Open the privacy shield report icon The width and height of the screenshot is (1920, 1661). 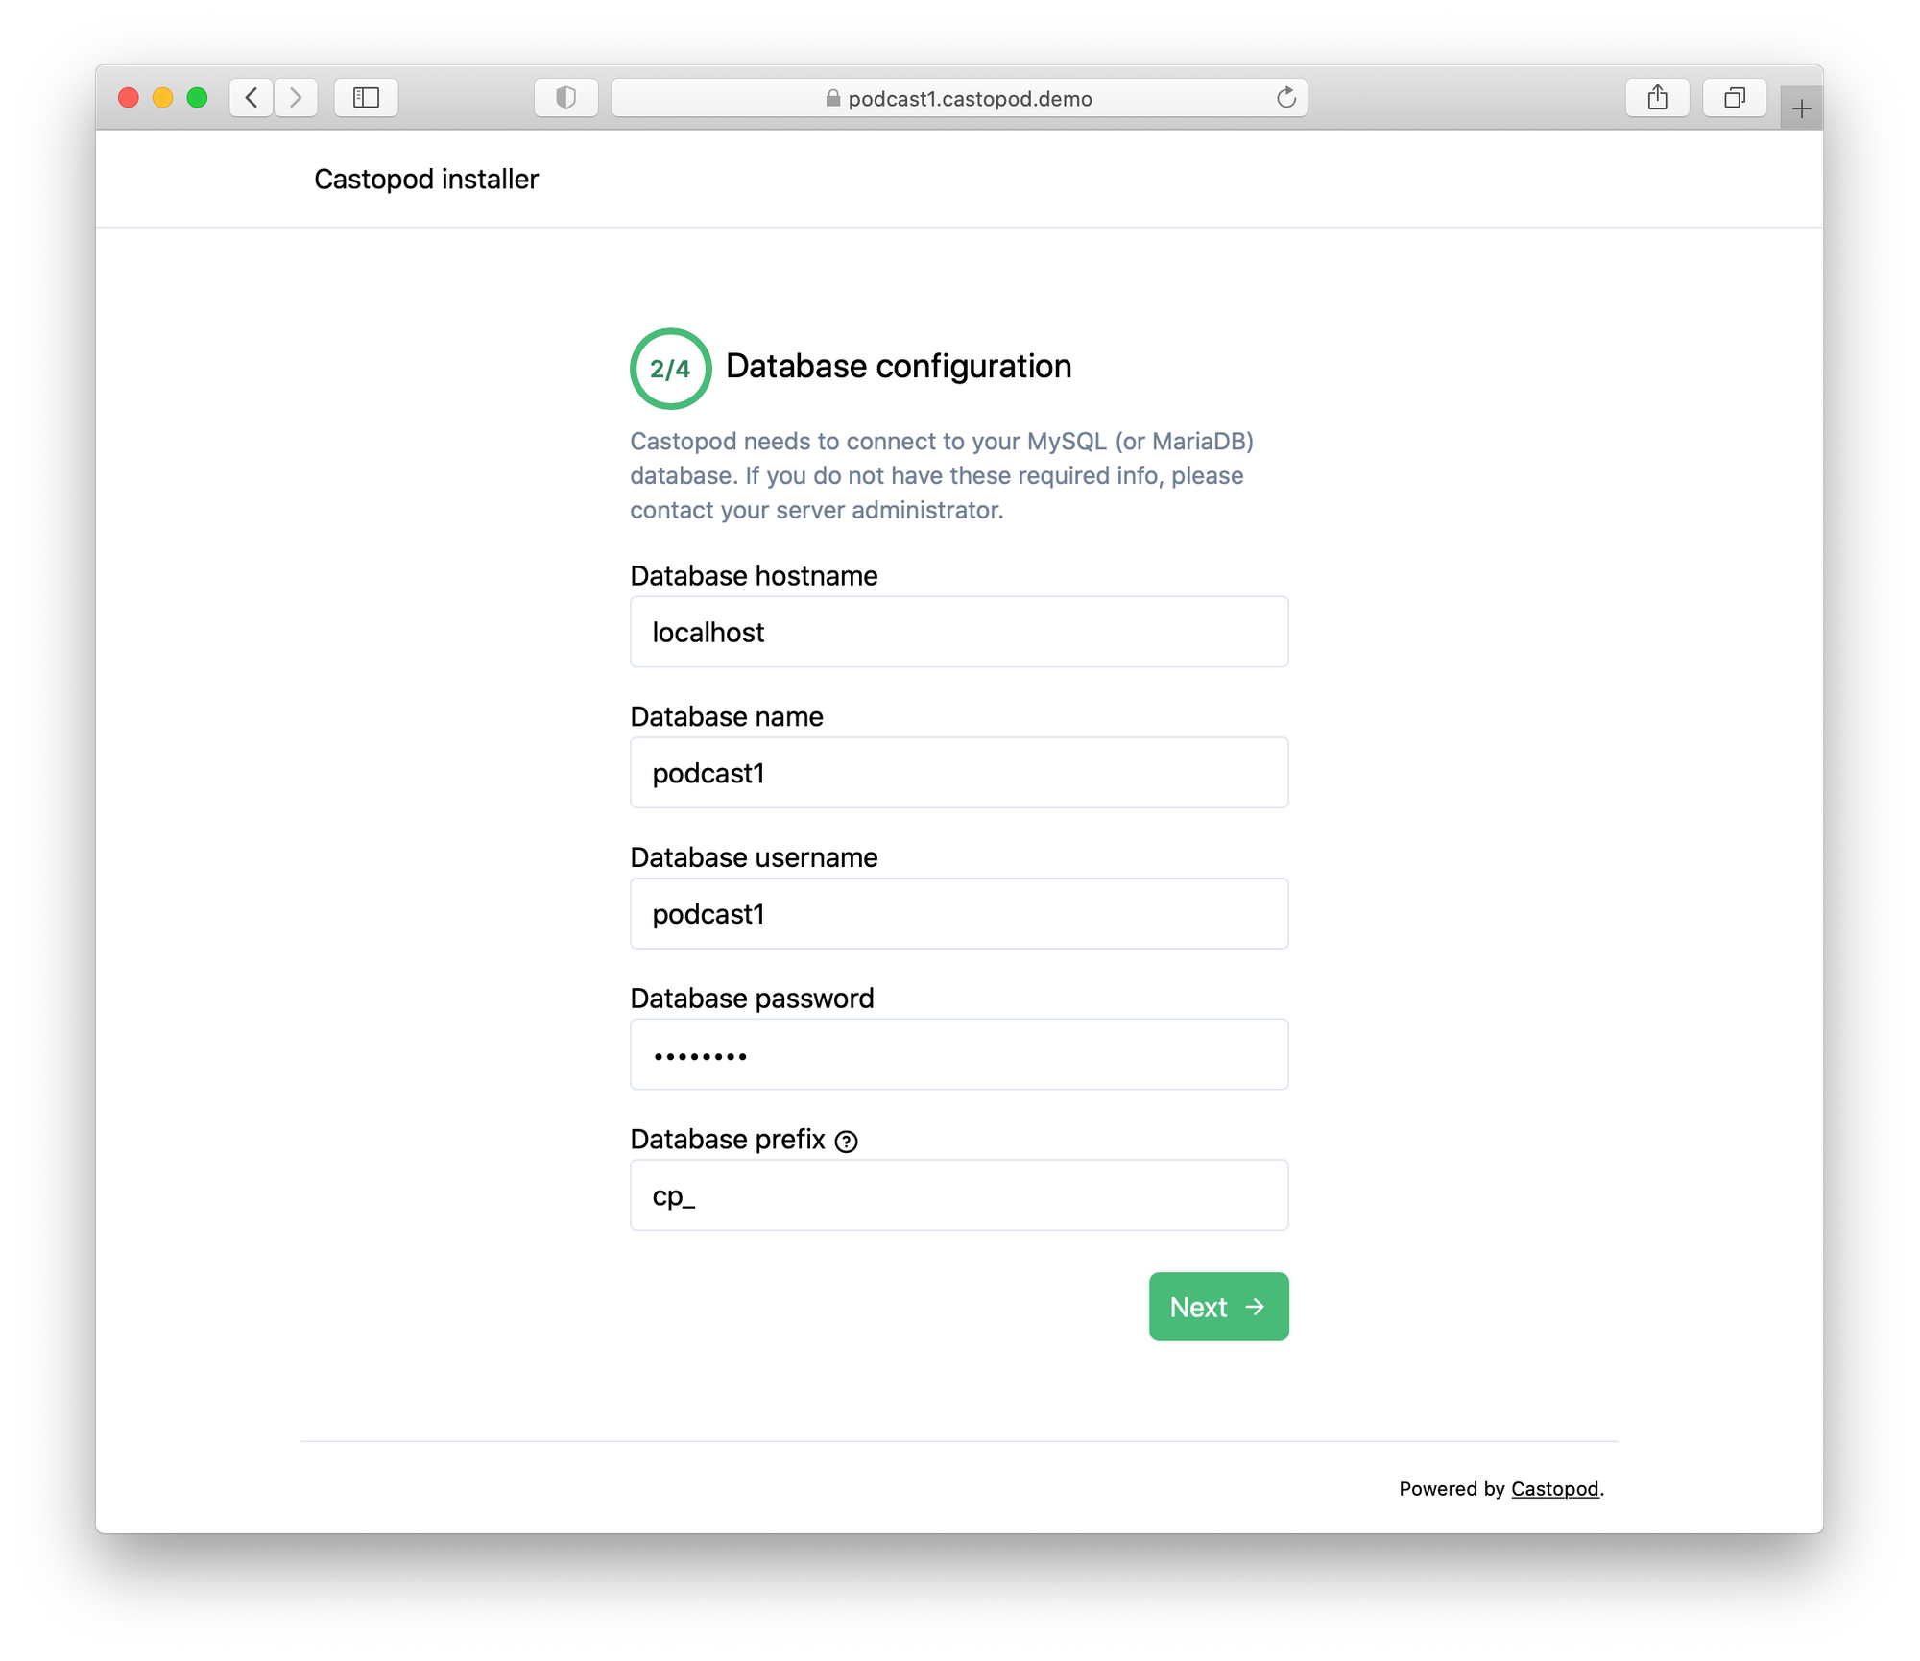(565, 98)
